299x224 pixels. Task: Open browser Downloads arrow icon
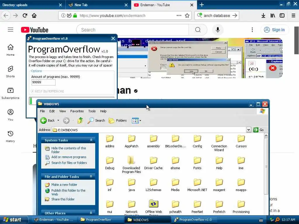263,15
